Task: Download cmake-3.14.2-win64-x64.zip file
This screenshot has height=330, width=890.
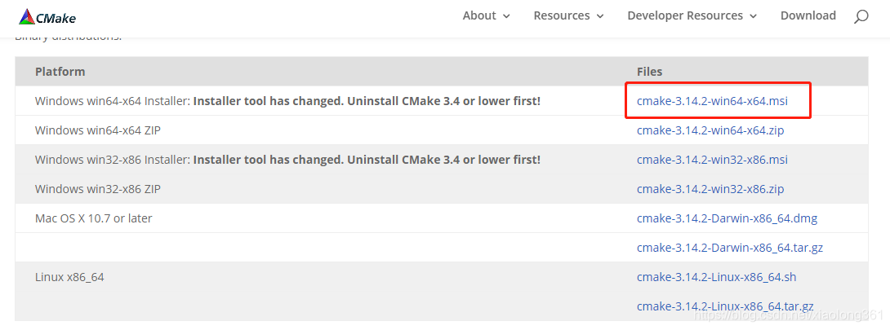Action: (710, 130)
